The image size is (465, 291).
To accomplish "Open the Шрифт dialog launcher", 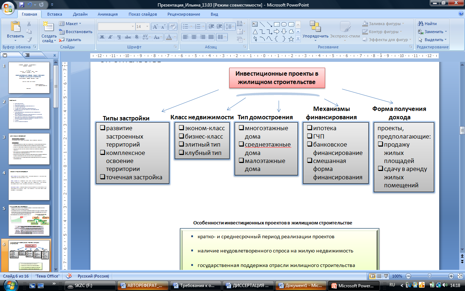I will point(175,47).
